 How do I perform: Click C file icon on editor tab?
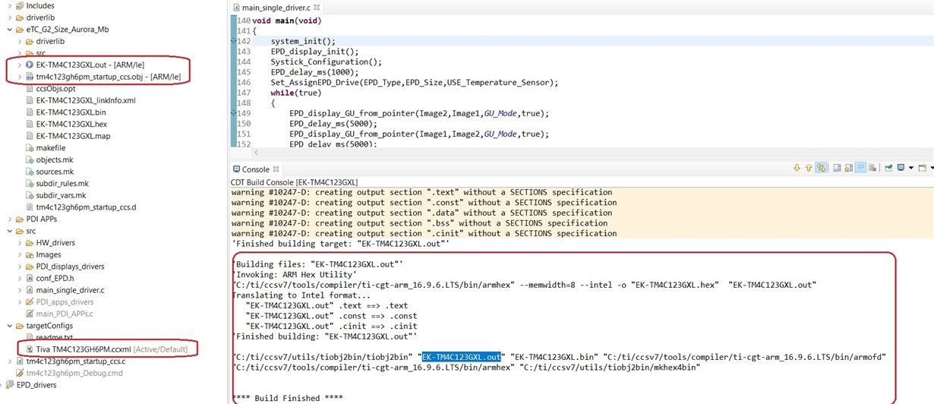pyautogui.click(x=236, y=7)
